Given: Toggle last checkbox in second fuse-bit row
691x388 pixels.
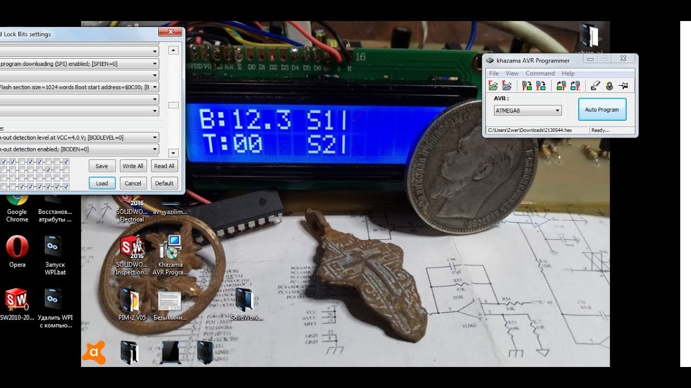Looking at the screenshot, I should 66,170.
